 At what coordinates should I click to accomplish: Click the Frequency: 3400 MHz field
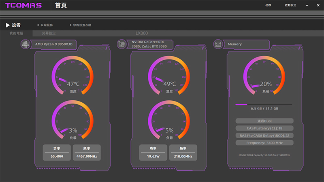(264, 143)
